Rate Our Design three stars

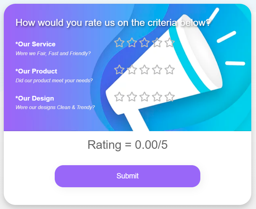144,97
